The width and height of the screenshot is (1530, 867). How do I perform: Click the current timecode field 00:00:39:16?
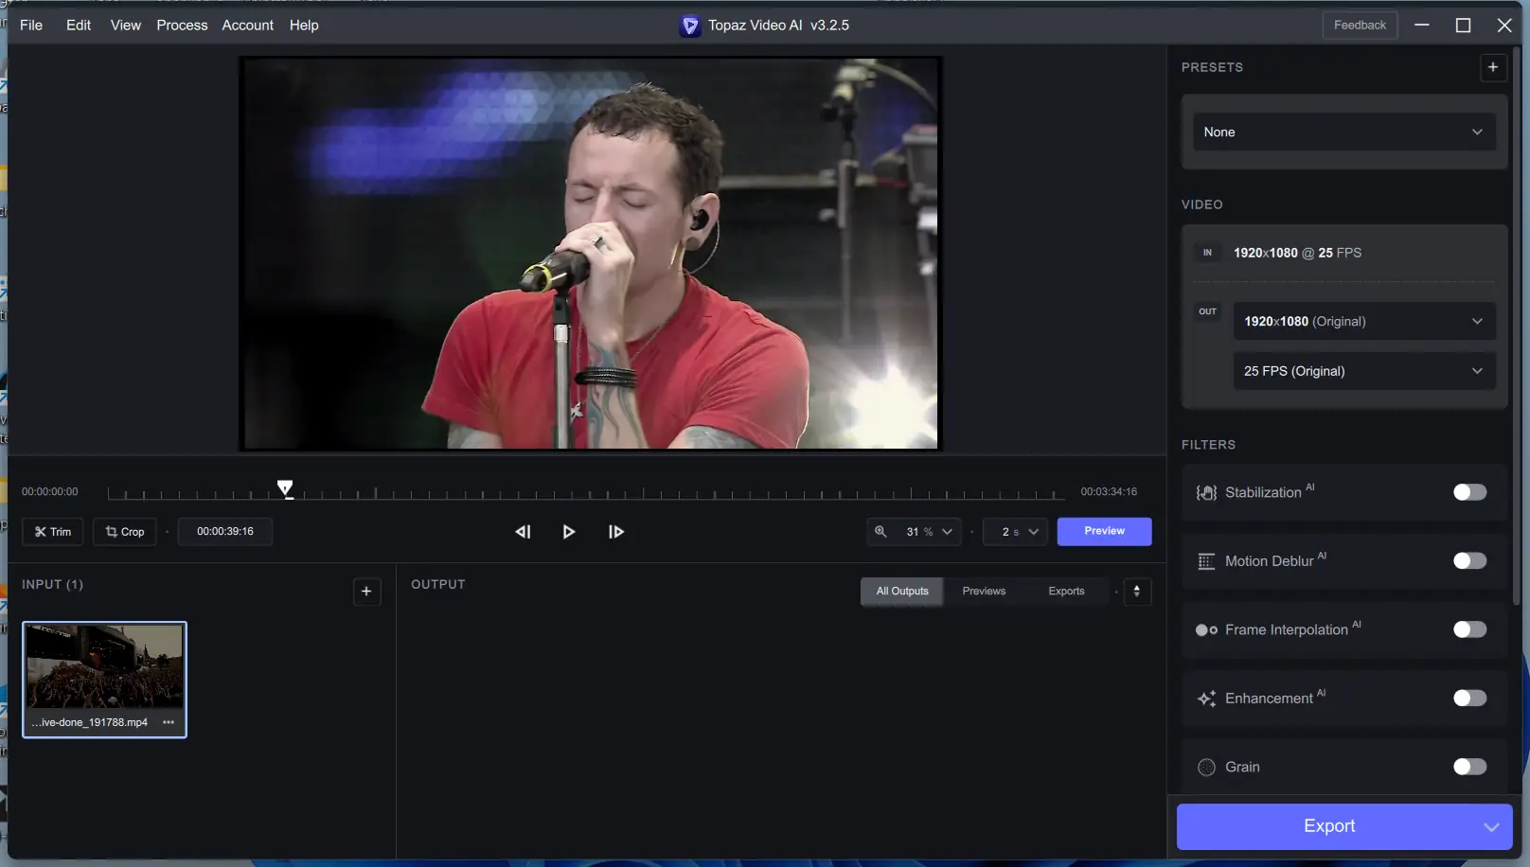pyautogui.click(x=225, y=532)
